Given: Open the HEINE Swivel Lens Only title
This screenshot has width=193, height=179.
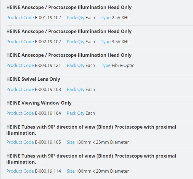Looking at the screenshot, I should coord(33,79).
